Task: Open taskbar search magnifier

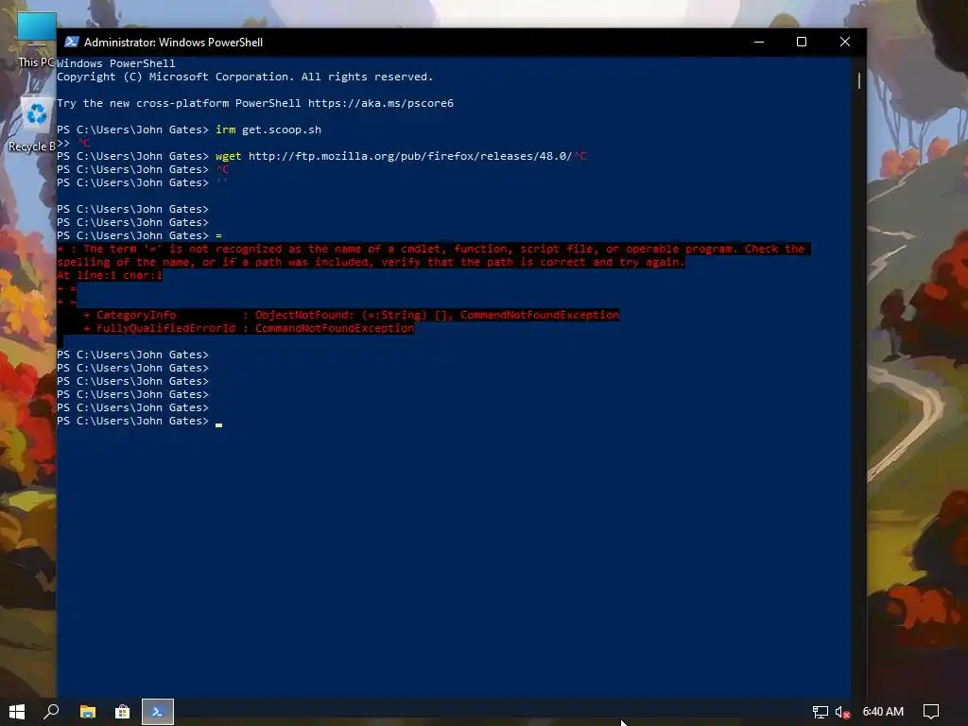Action: click(x=52, y=712)
